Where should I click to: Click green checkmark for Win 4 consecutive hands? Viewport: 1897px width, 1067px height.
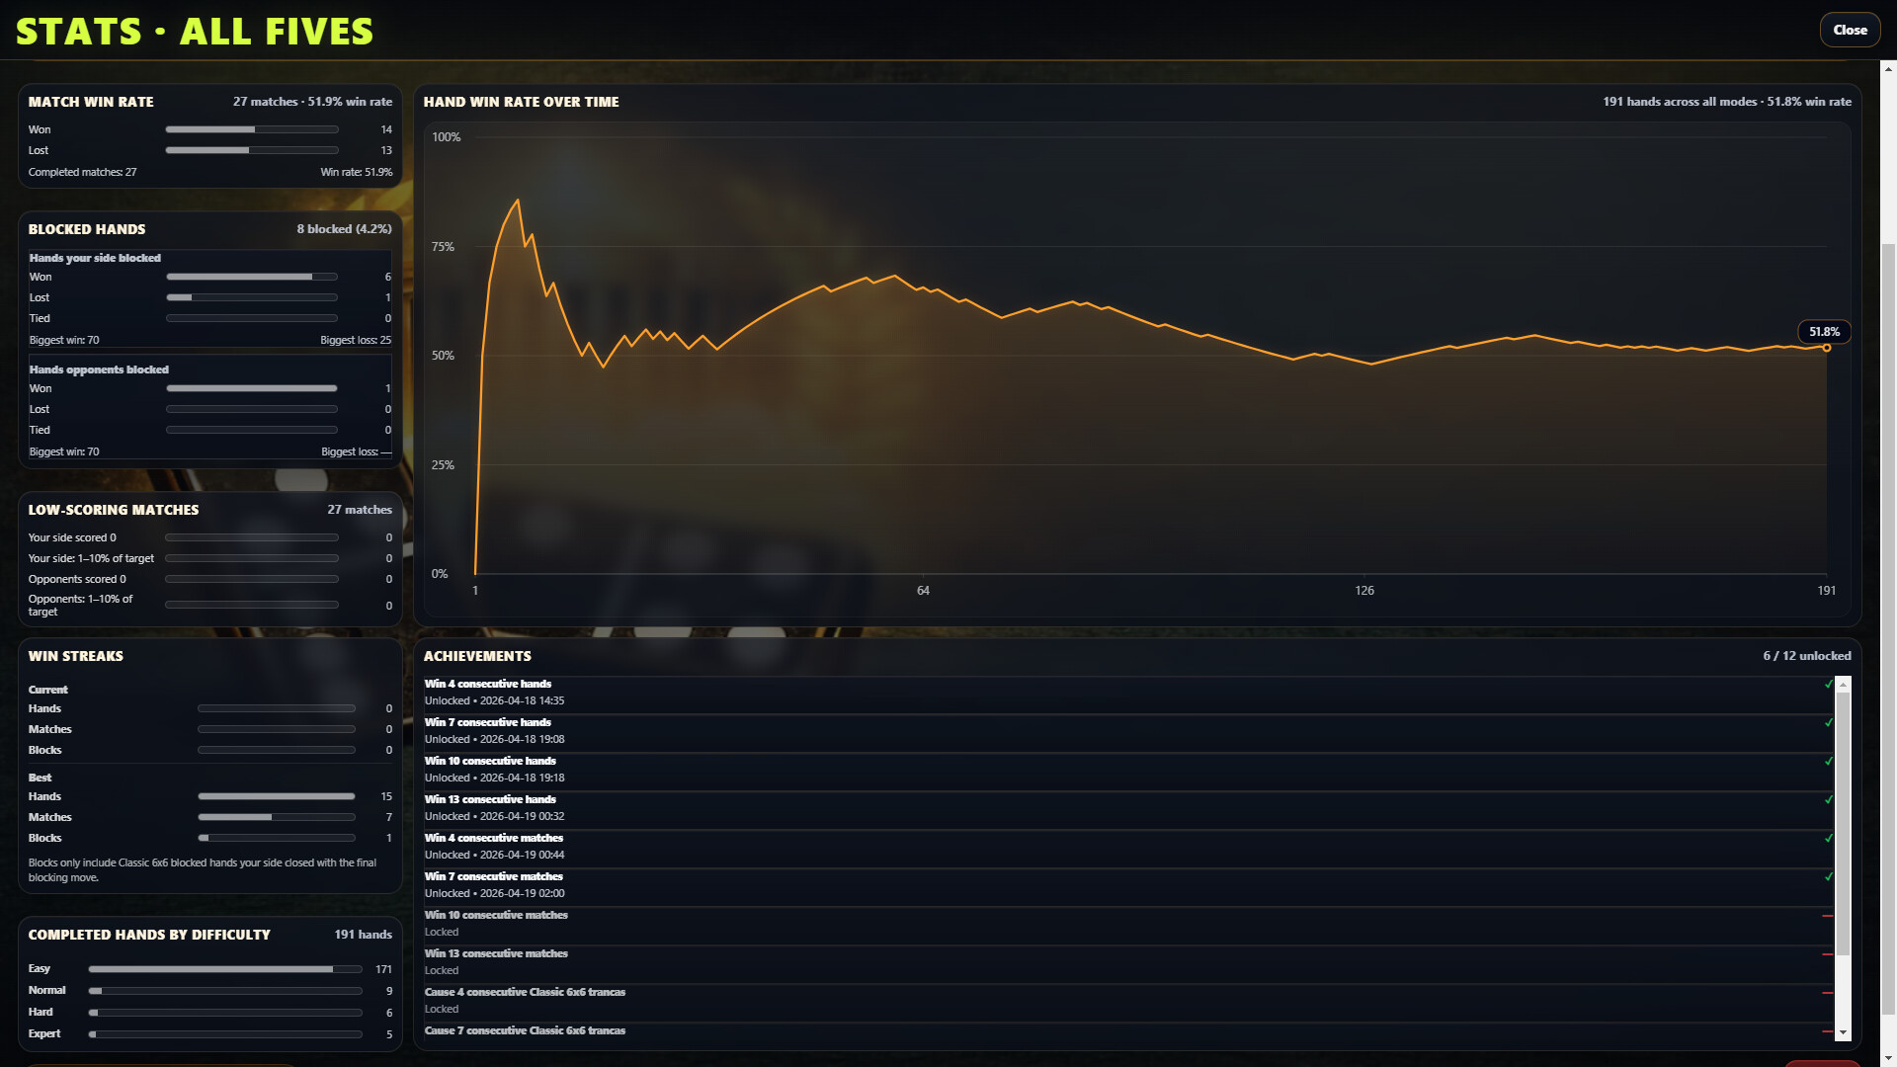click(x=1828, y=684)
